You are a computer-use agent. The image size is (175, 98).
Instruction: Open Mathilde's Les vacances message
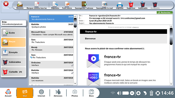[51, 80]
